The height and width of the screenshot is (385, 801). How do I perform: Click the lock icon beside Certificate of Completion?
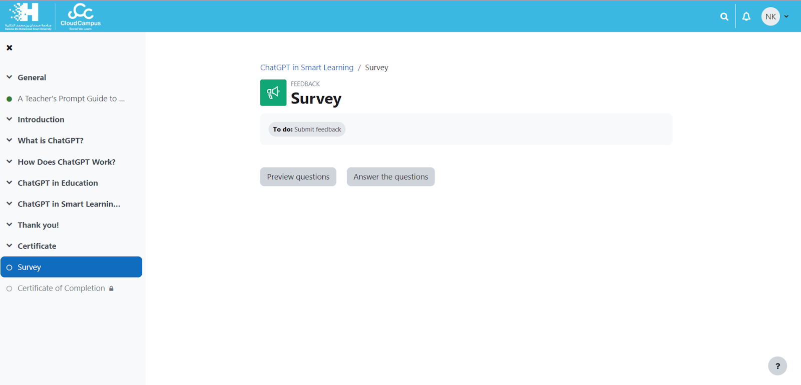(111, 288)
